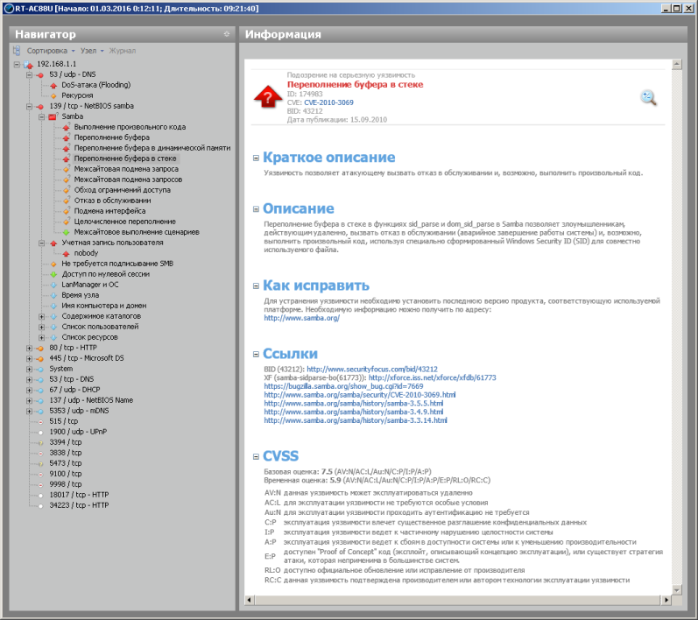
Task: Collapse the Как исправить section
Action: coord(256,286)
